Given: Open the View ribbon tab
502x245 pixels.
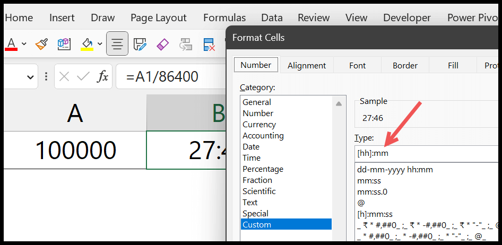Looking at the screenshot, I should click(x=356, y=17).
